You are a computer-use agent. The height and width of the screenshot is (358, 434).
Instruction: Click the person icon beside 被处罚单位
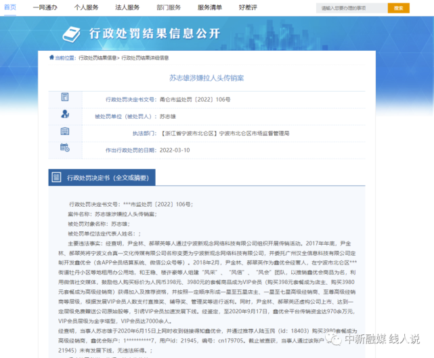pos(65,114)
